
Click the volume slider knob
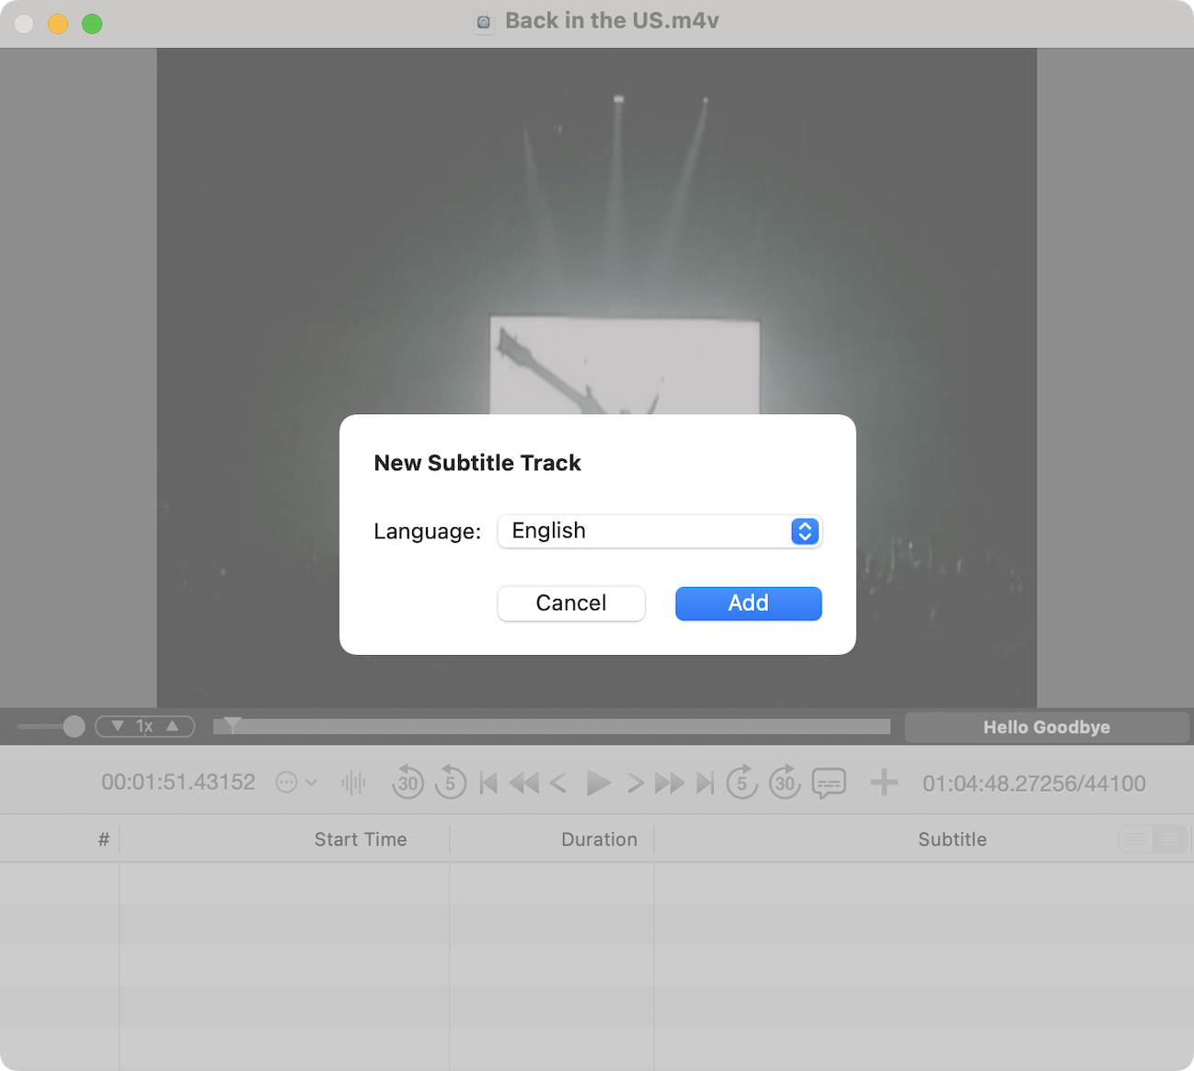(74, 727)
